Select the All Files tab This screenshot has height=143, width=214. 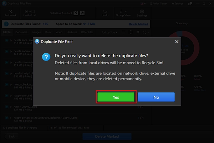(7, 32)
